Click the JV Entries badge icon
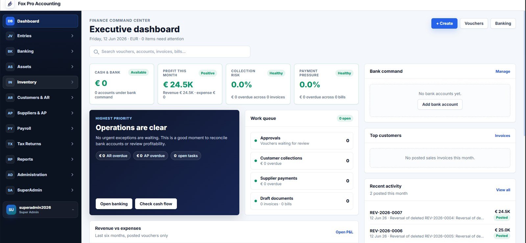The image size is (526, 243). click(x=10, y=36)
